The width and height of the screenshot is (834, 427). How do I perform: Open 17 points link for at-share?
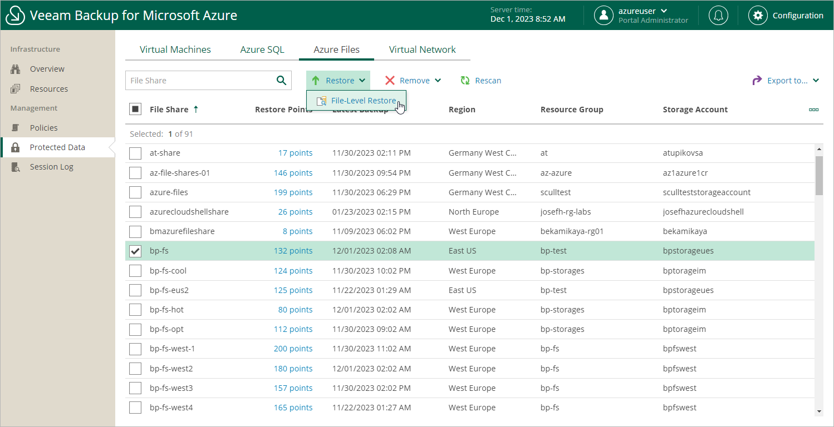[295, 153]
